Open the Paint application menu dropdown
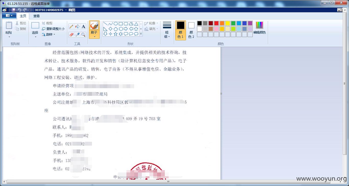349x186 pixels. click(x=9, y=16)
